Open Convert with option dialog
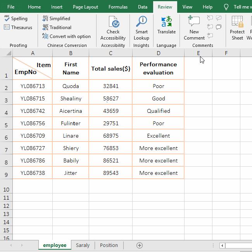Image resolution: width=252 pixels, height=252 pixels. pyautogui.click(x=67, y=36)
